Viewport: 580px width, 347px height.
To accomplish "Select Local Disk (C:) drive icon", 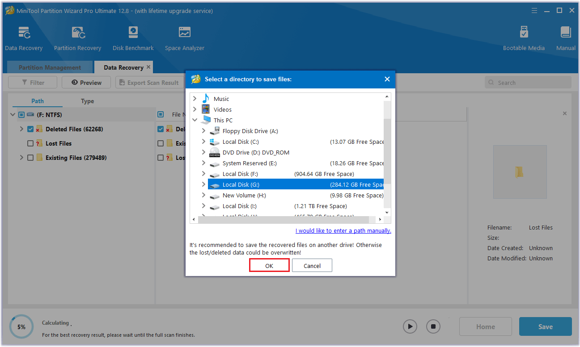I will pyautogui.click(x=215, y=142).
